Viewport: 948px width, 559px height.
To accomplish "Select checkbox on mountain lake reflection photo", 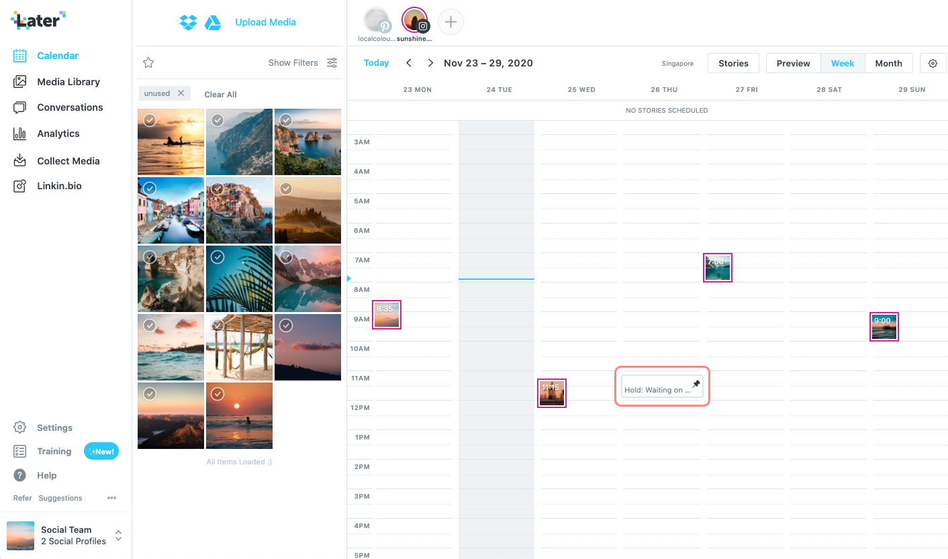I will pos(286,257).
